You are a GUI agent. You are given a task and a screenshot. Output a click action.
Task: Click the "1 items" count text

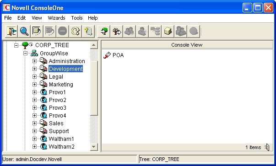click(253, 147)
